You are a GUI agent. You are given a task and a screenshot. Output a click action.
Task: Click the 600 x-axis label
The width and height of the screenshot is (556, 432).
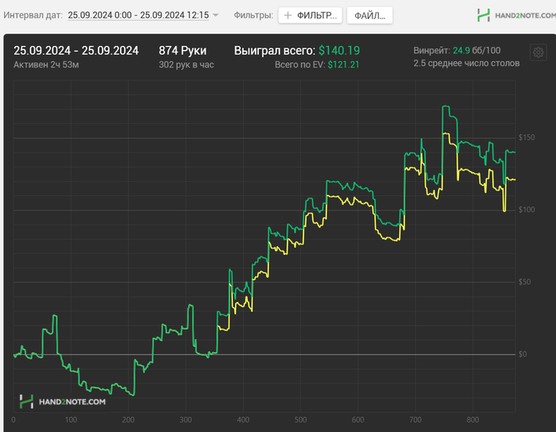(x=357, y=420)
